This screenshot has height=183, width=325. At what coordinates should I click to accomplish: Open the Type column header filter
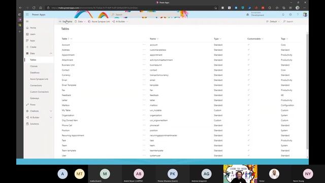tap(217, 39)
